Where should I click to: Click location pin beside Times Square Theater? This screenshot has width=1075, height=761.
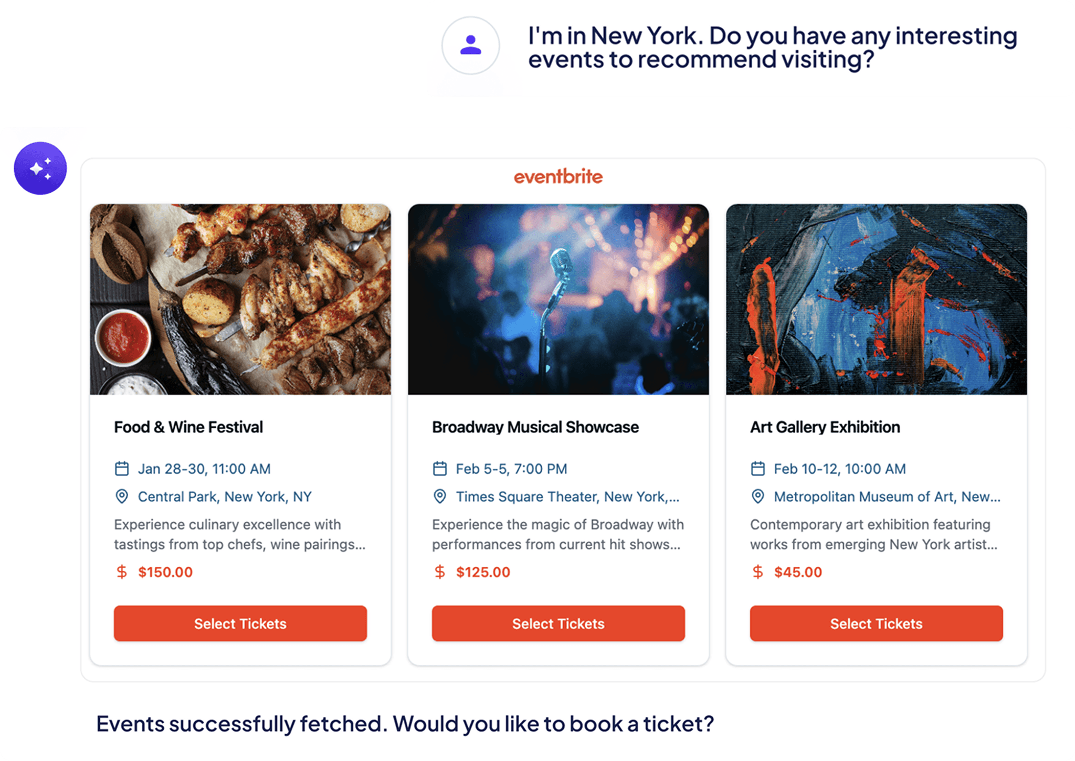point(440,496)
